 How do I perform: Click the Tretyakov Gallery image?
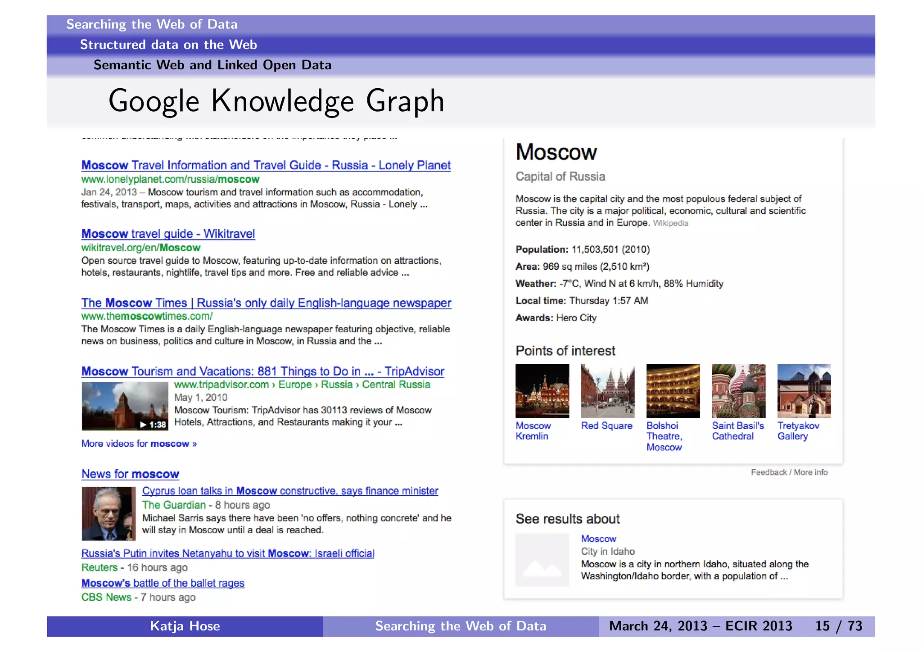(804, 391)
